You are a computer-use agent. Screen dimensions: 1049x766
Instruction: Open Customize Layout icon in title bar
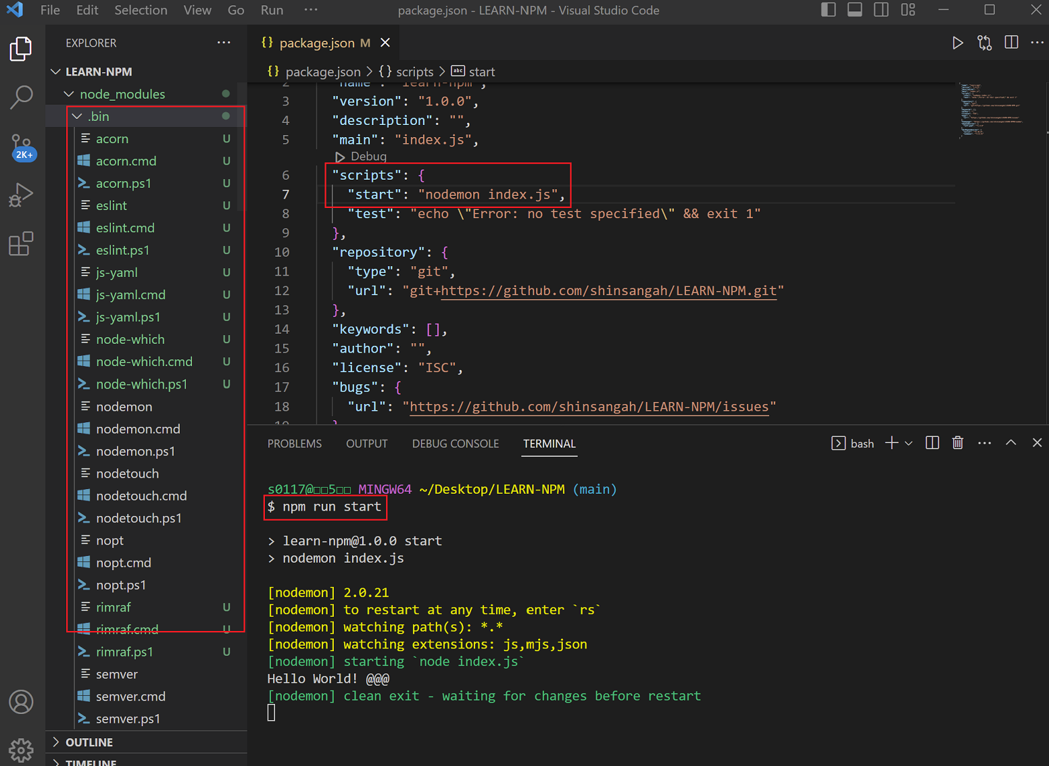(x=908, y=10)
